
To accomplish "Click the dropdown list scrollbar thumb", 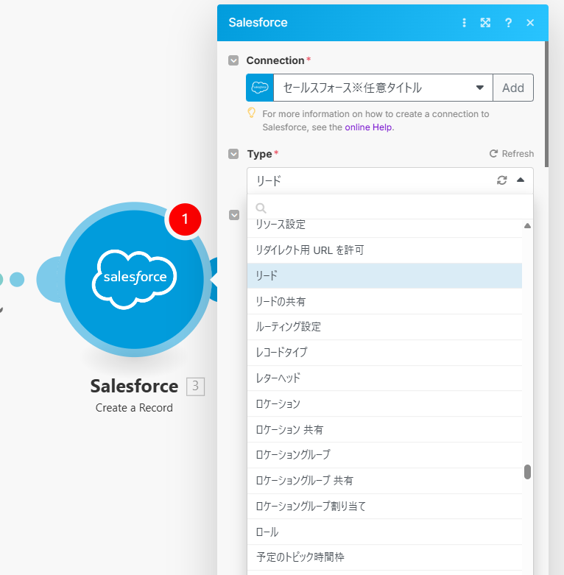I will point(527,472).
